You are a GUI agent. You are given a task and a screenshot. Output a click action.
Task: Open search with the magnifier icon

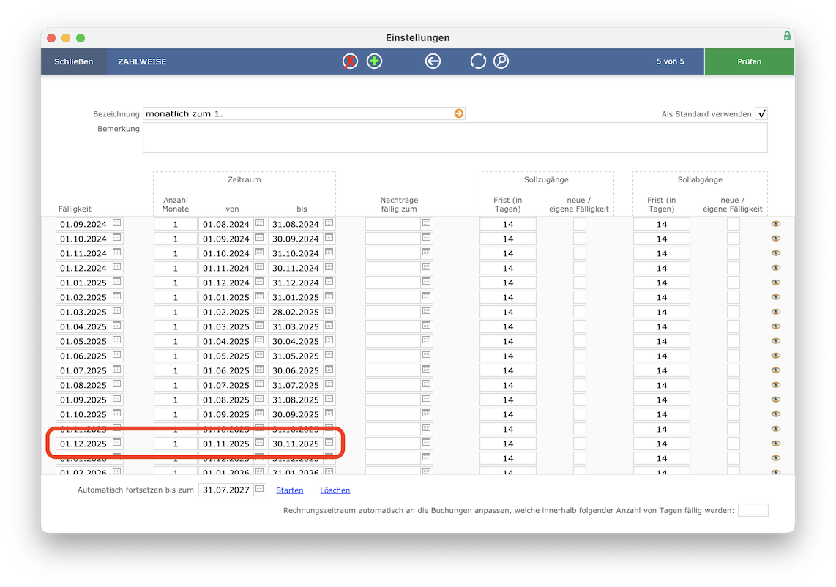pos(501,61)
